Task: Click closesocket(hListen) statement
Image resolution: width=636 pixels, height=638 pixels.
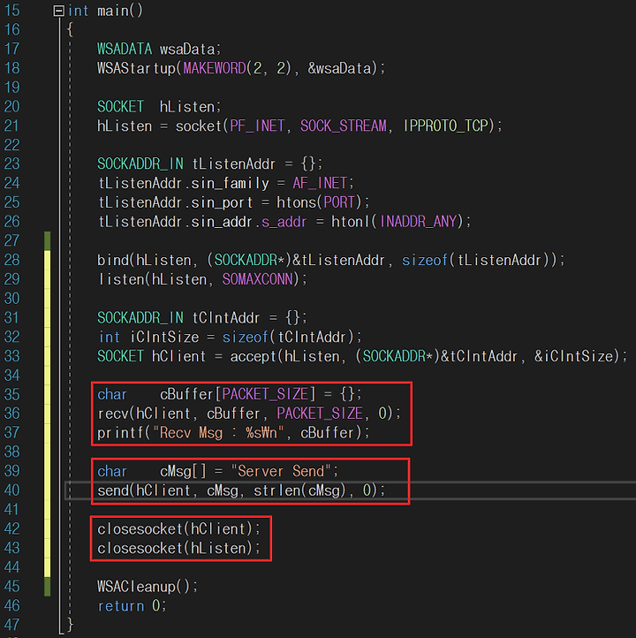Action: tap(178, 548)
